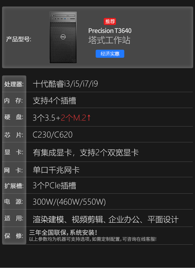The image size is (195, 268).
Task: Click the 300W/(460W/550W) power value
Action: point(69,202)
